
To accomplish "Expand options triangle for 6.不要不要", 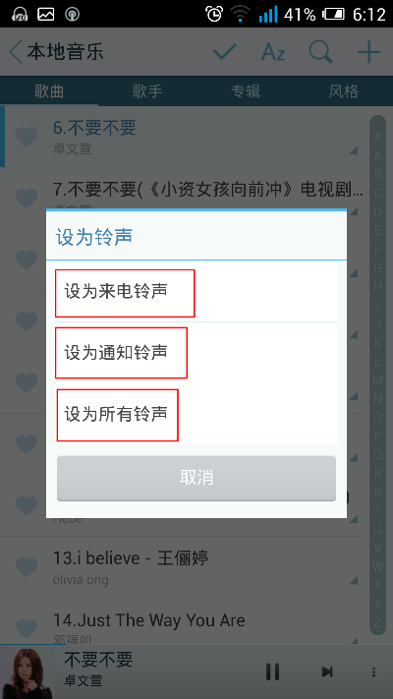I will (354, 150).
